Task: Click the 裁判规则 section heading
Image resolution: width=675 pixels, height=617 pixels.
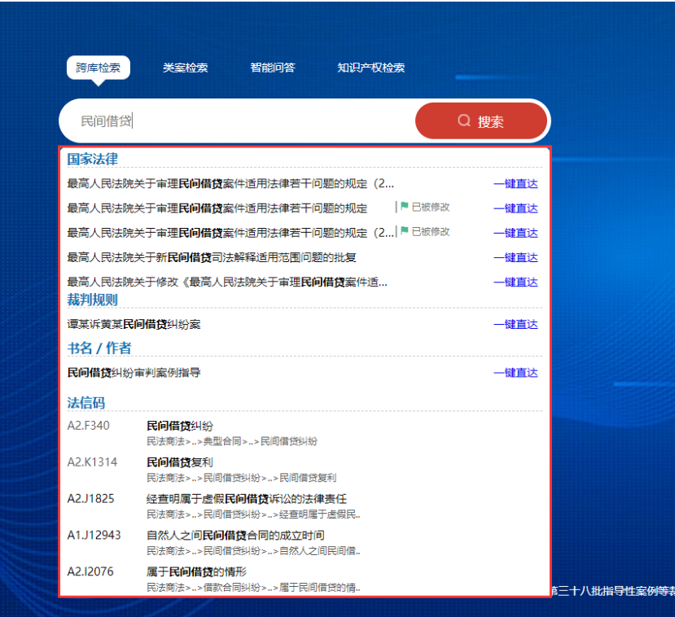Action: [93, 300]
